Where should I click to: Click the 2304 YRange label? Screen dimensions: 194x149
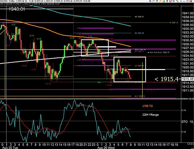[x=151, y=115]
